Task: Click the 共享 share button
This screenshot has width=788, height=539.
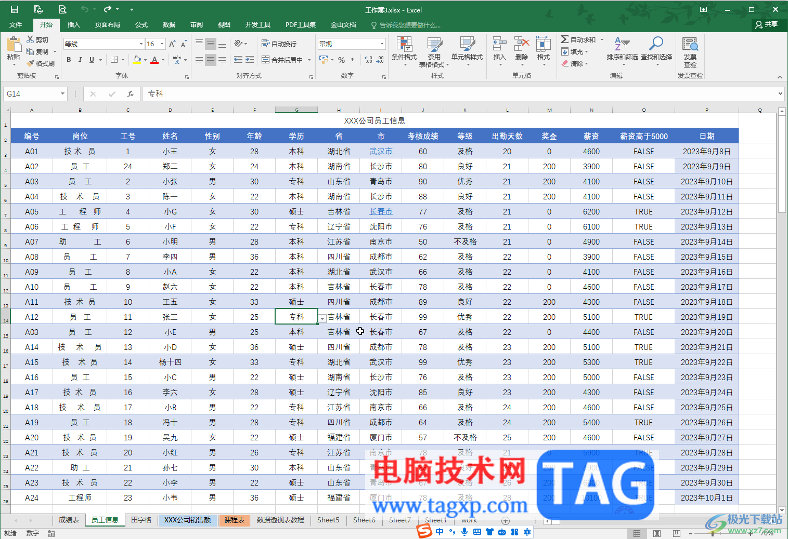Action: coord(767,24)
